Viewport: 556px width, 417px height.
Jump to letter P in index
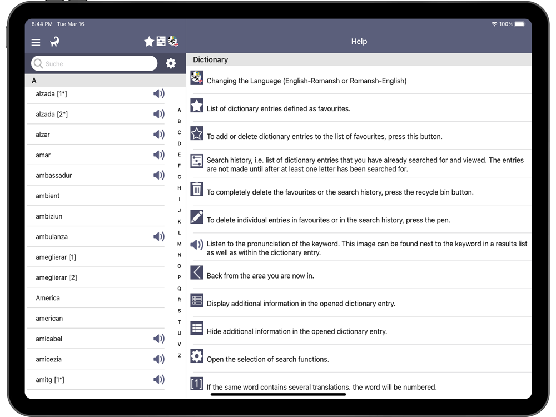[x=180, y=277]
